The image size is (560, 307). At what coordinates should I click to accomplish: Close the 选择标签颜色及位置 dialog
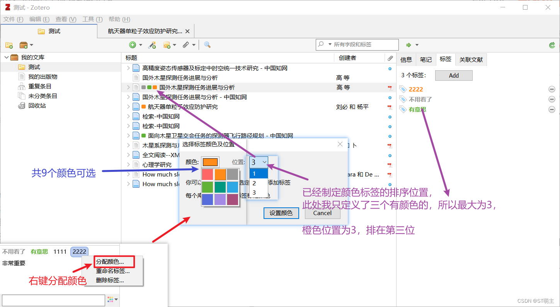(340, 144)
